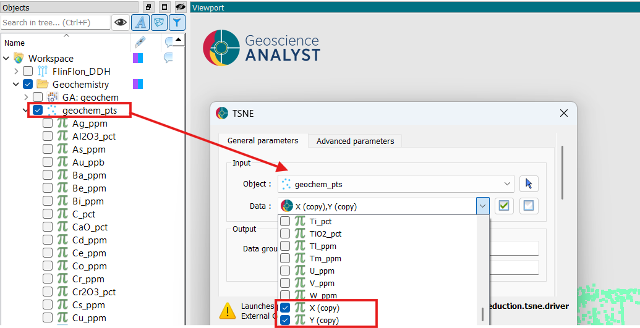
Task: Uncheck the Y (copy) checkbox
Action: coord(285,320)
